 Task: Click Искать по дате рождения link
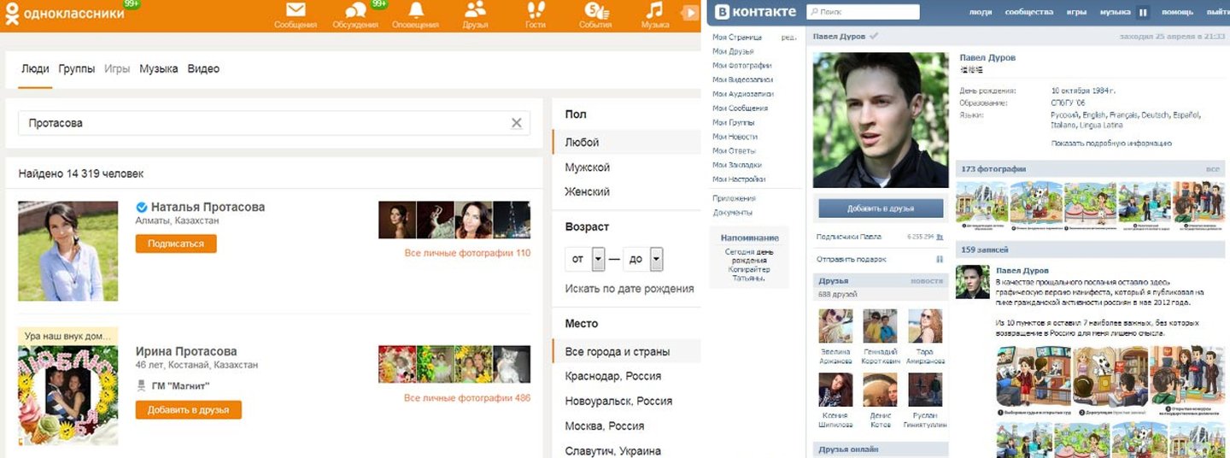click(630, 289)
